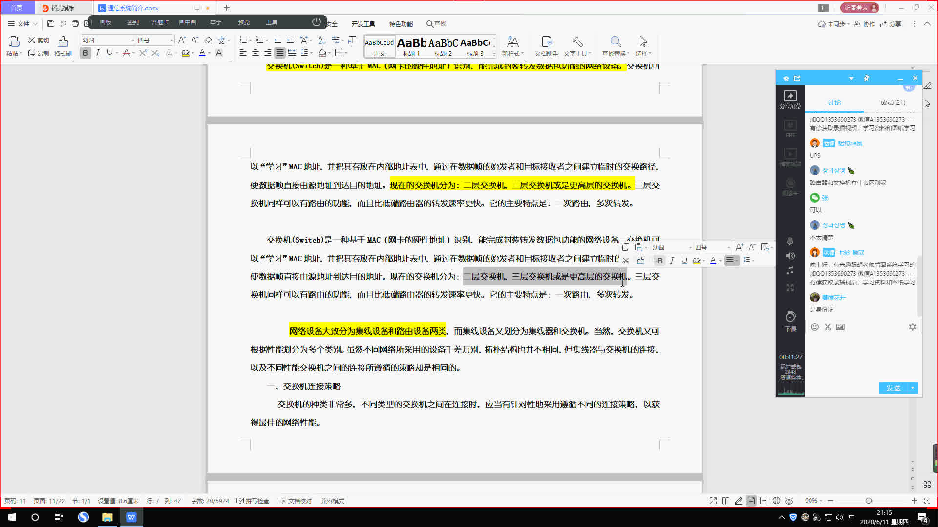Select the 分享屏幕 share screen icon
This screenshot has width=938, height=527.
click(790, 97)
